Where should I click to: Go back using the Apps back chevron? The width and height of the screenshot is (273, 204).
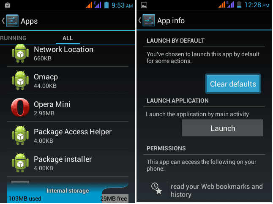coord(3,21)
